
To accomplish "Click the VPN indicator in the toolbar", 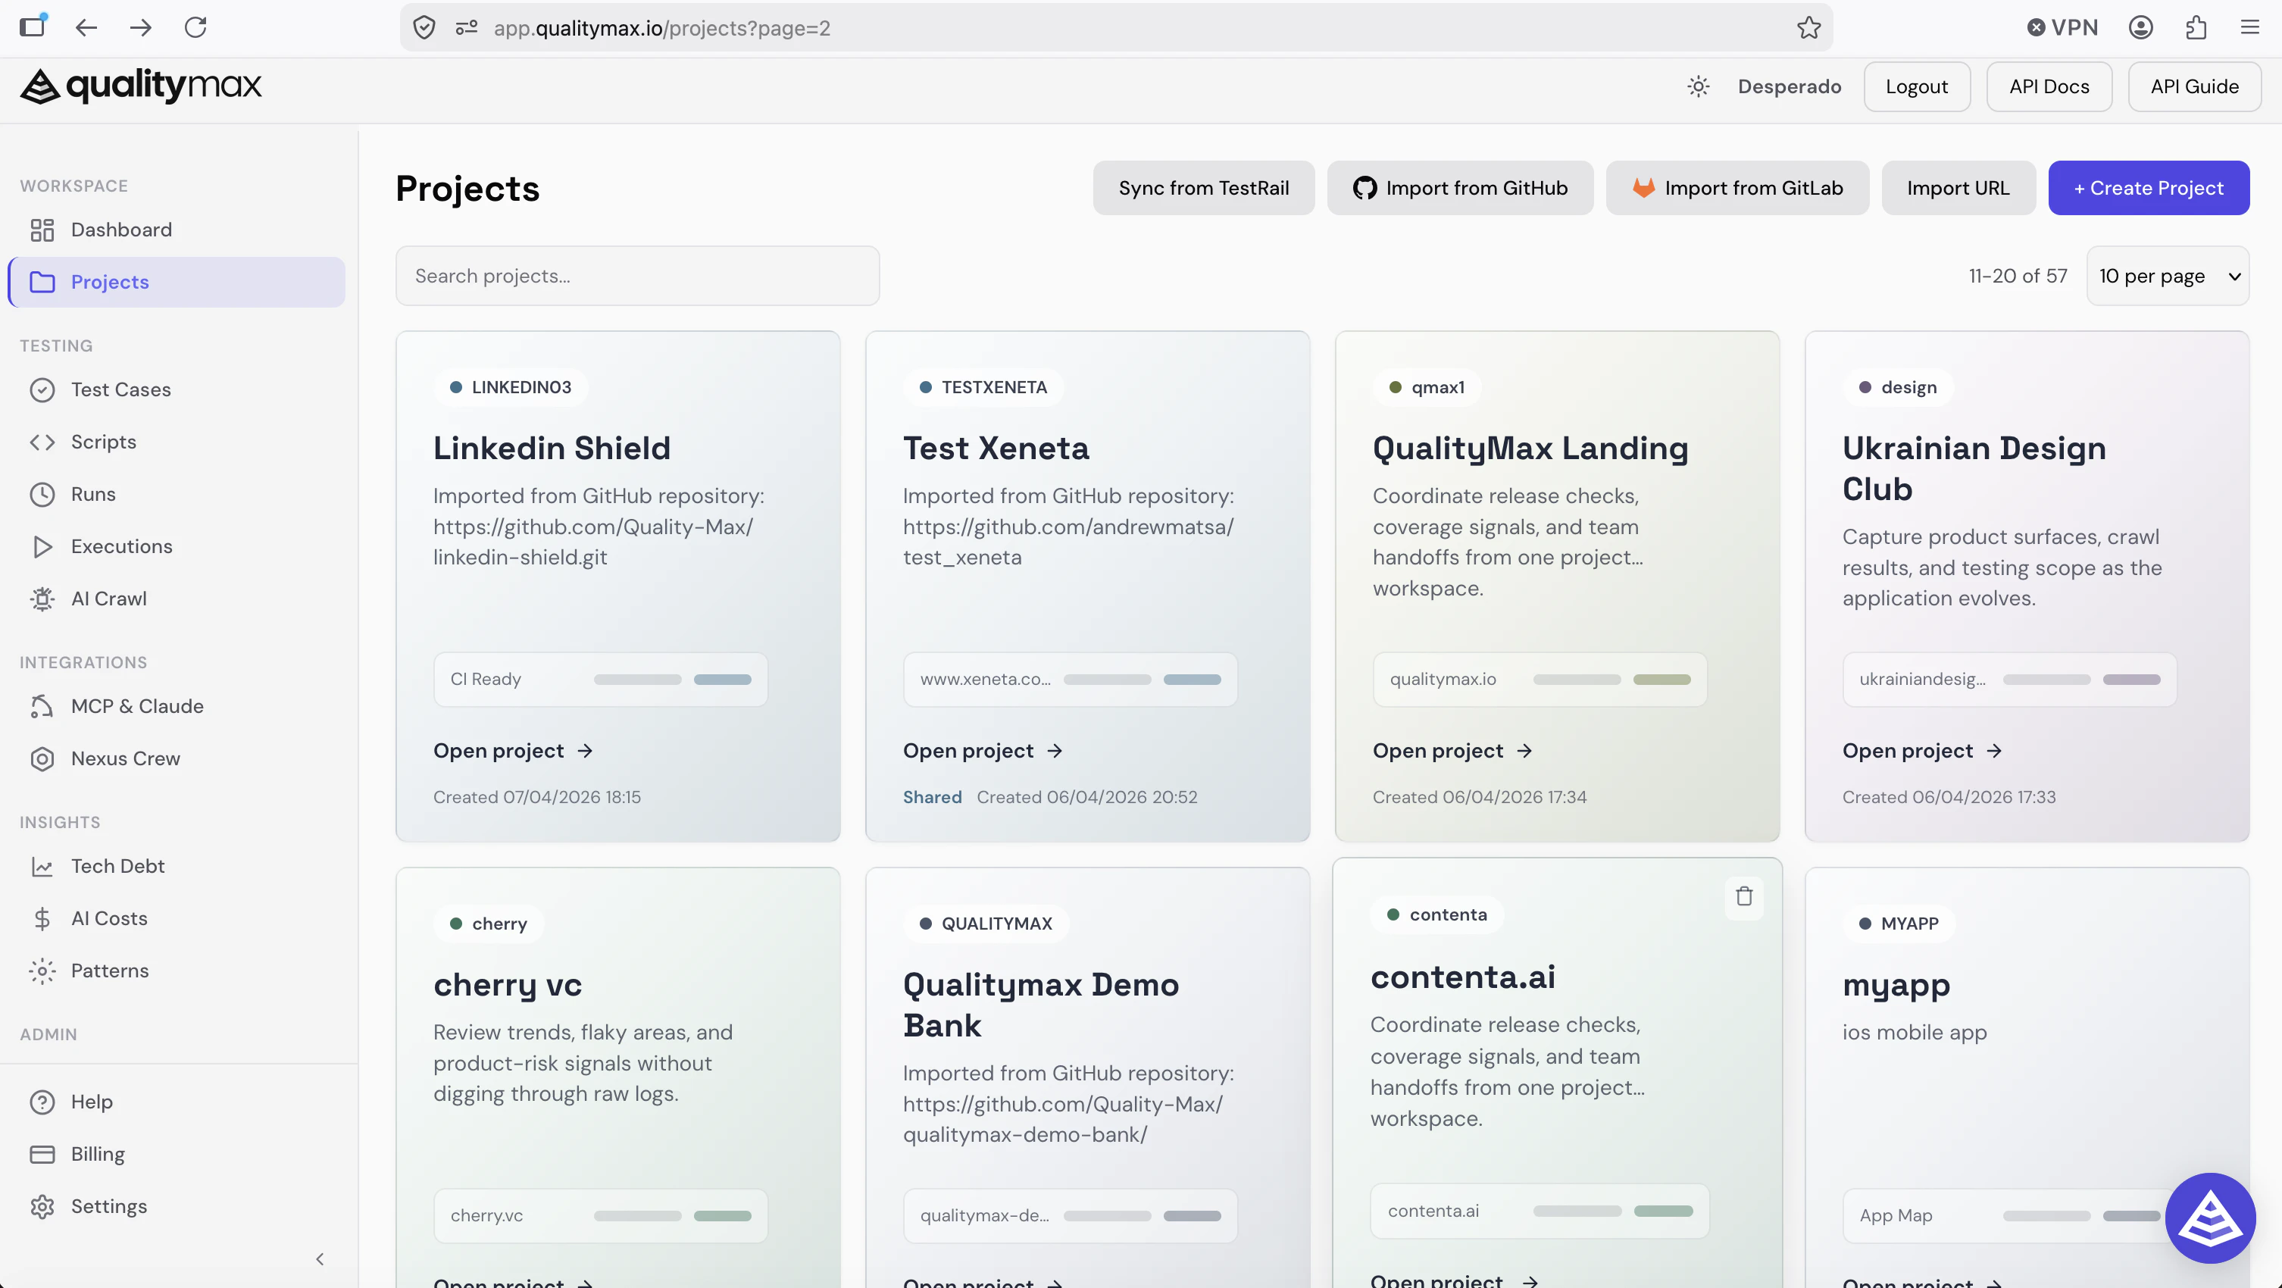I will pos(2063,27).
